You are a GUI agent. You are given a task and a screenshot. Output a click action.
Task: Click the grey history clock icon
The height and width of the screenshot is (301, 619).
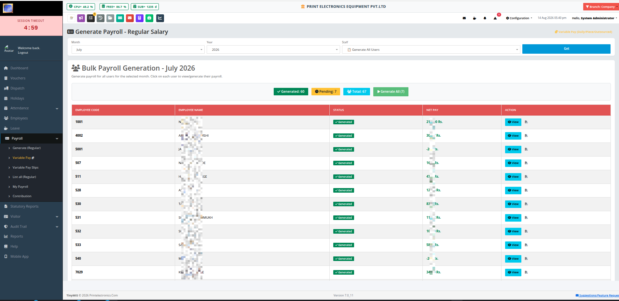(101, 18)
